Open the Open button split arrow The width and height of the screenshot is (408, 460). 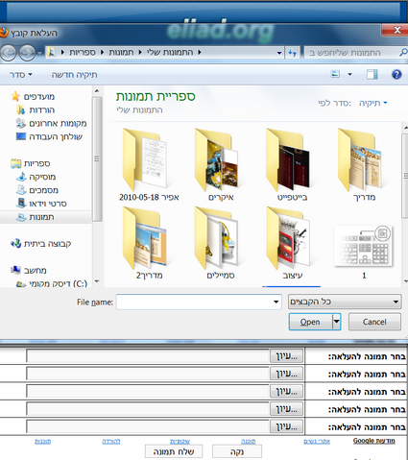337,322
